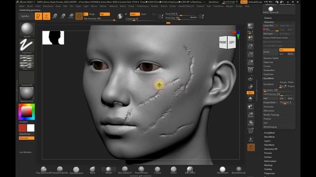The width and height of the screenshot is (316, 177).
Task: Select the BasicMaterial at bottom
Action: pos(239,170)
